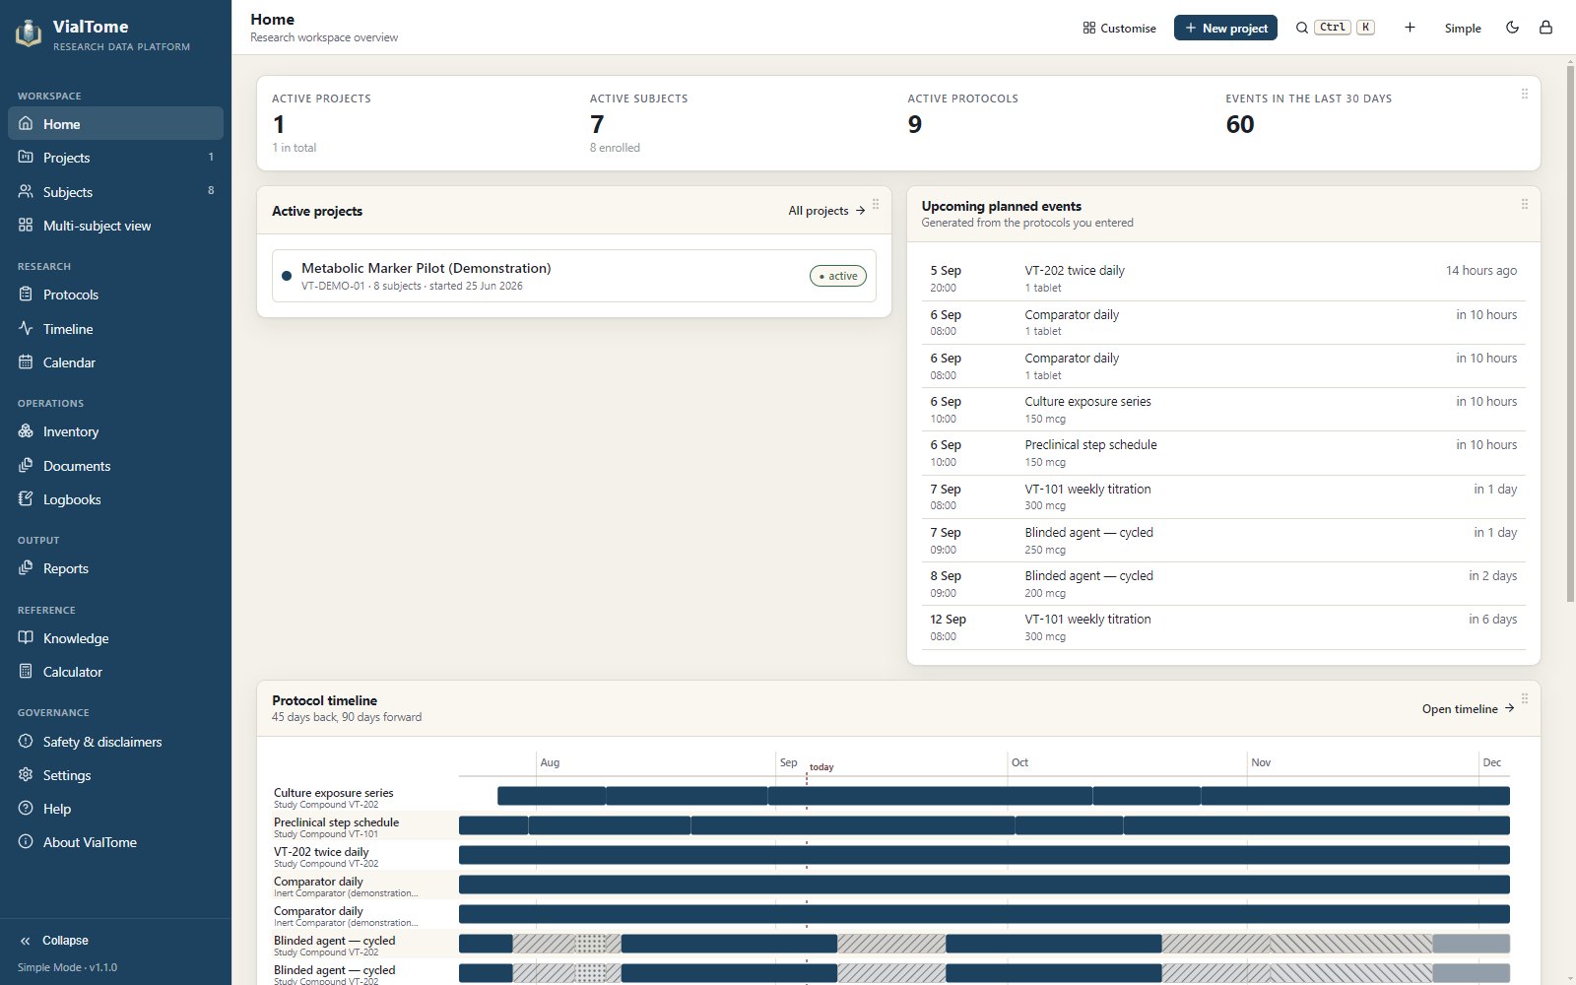Click the Preclinical step schedule timeline label
This screenshot has width=1576, height=985.
pyautogui.click(x=336, y=822)
